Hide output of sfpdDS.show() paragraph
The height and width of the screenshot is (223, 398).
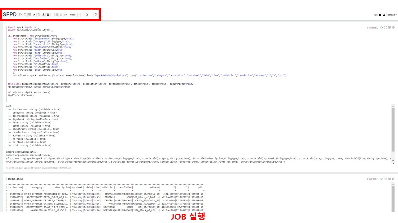[x=389, y=179]
